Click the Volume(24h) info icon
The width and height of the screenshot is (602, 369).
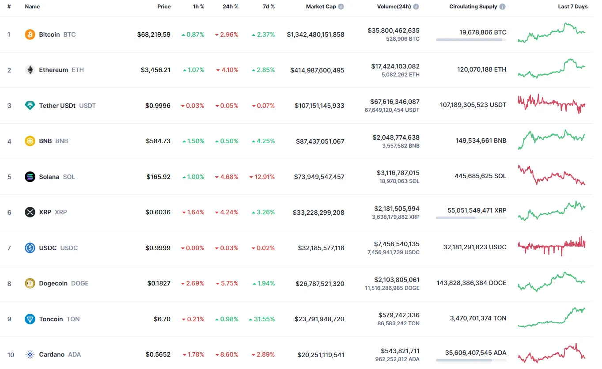pyautogui.click(x=416, y=7)
